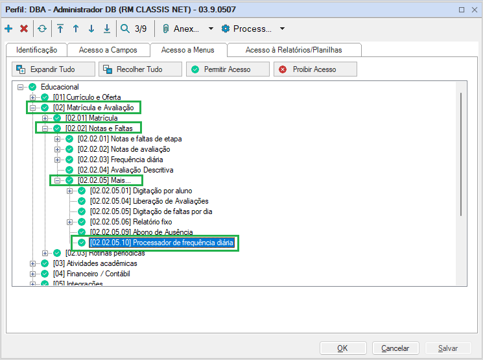This screenshot has height=360, width=483.
Task: Go to first record arrow icon
Action: coord(60,29)
